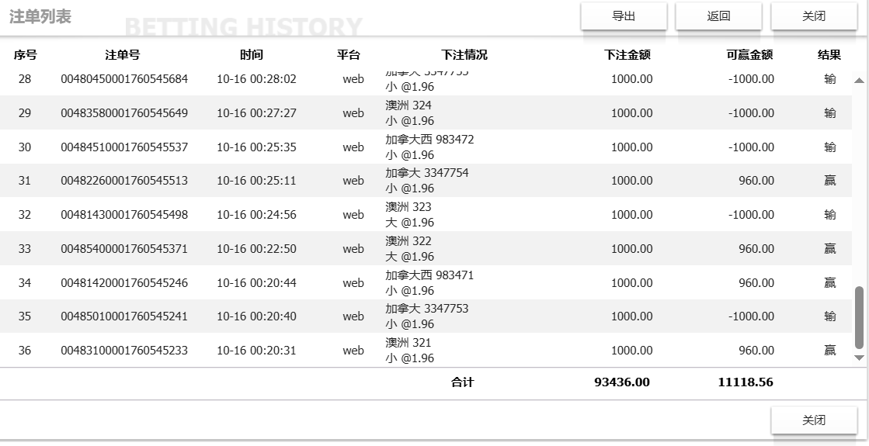Click the vertical scrollbar thumb
The width and height of the screenshot is (869, 446).
[x=859, y=316]
